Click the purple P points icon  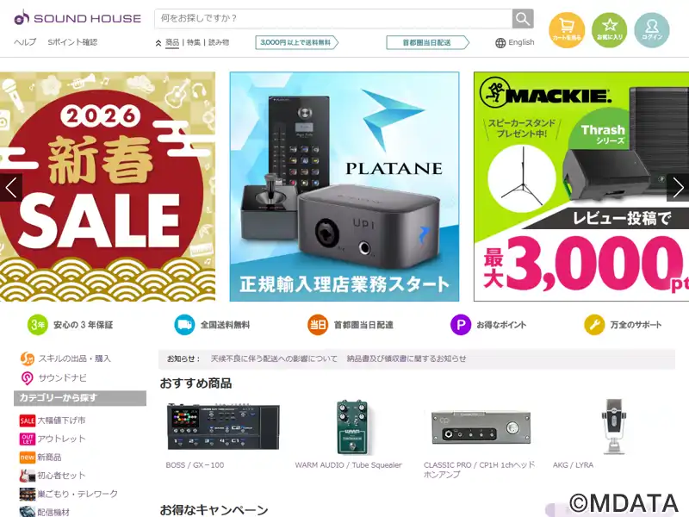(x=461, y=325)
